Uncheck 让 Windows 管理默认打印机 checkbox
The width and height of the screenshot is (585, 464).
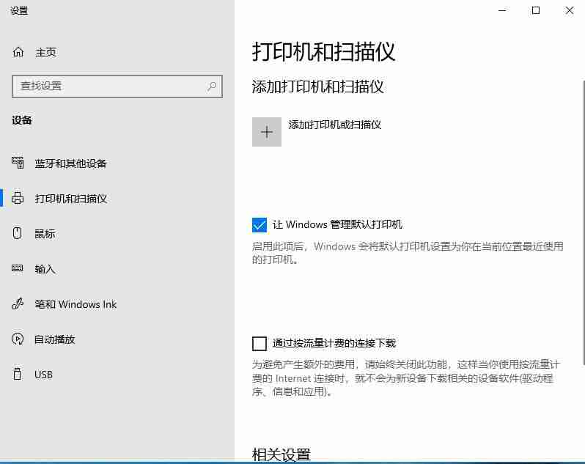[x=260, y=225]
